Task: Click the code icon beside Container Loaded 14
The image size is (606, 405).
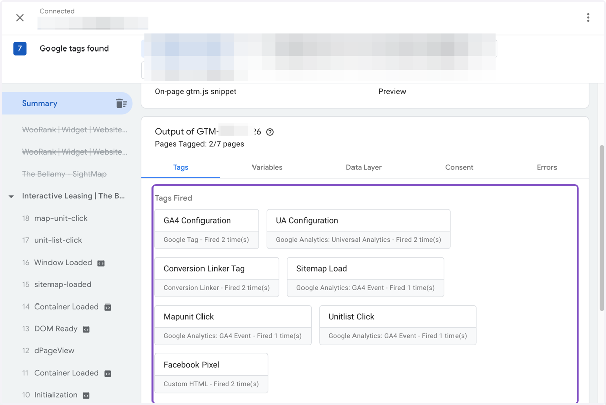Action: (108, 307)
